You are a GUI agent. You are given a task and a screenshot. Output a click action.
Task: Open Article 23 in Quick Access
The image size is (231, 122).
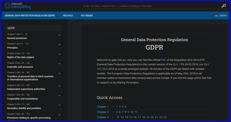click(x=165, y=117)
